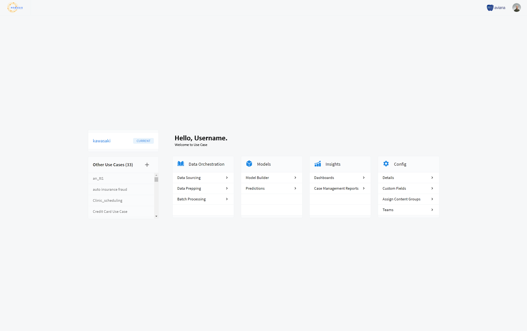Select the Clinic_scheduling use case
This screenshot has height=331, width=527.
pos(107,200)
